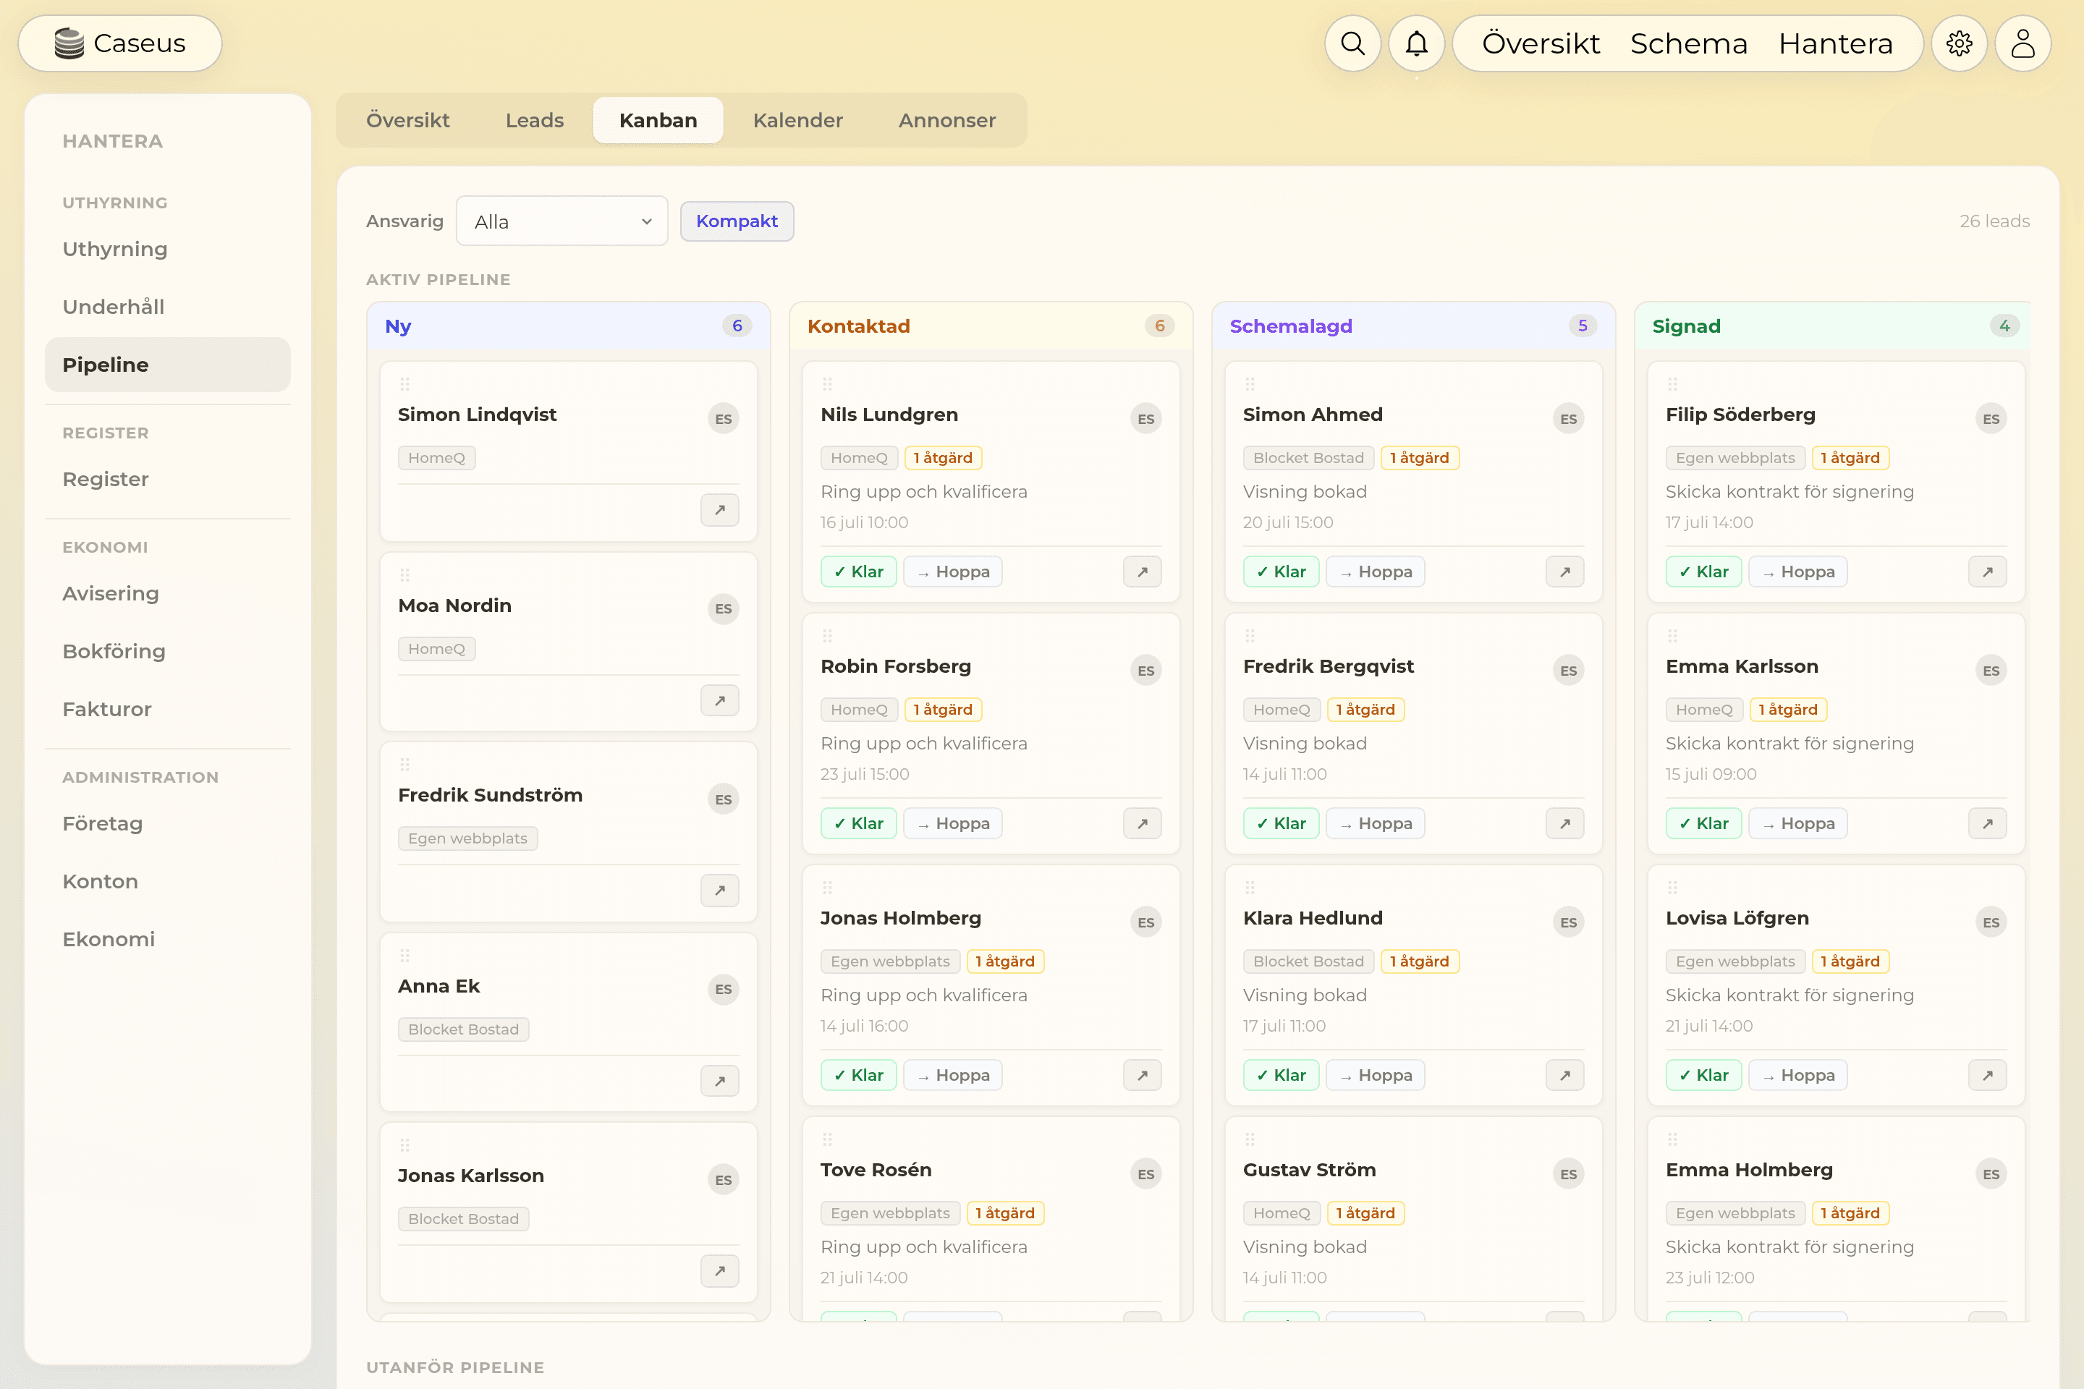Screen dimensions: 2084x1389
Task: Click 1 åtgärd badge on Gustav Ström card
Action: pos(1365,1212)
